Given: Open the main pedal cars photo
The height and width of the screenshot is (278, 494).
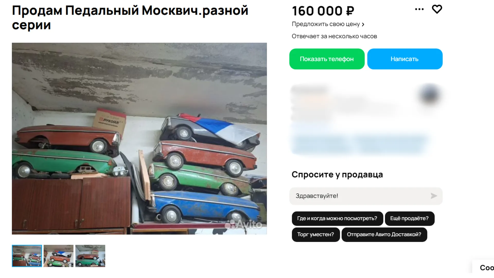Looking at the screenshot, I should click(139, 138).
